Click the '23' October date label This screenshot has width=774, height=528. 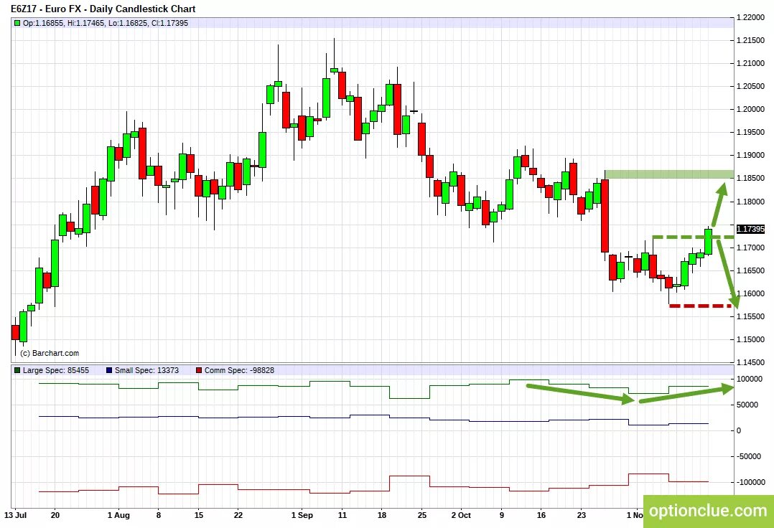(x=582, y=515)
